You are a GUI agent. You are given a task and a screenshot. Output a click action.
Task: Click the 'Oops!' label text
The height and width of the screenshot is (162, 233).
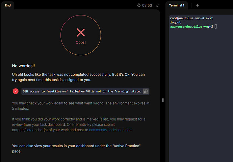point(80,43)
